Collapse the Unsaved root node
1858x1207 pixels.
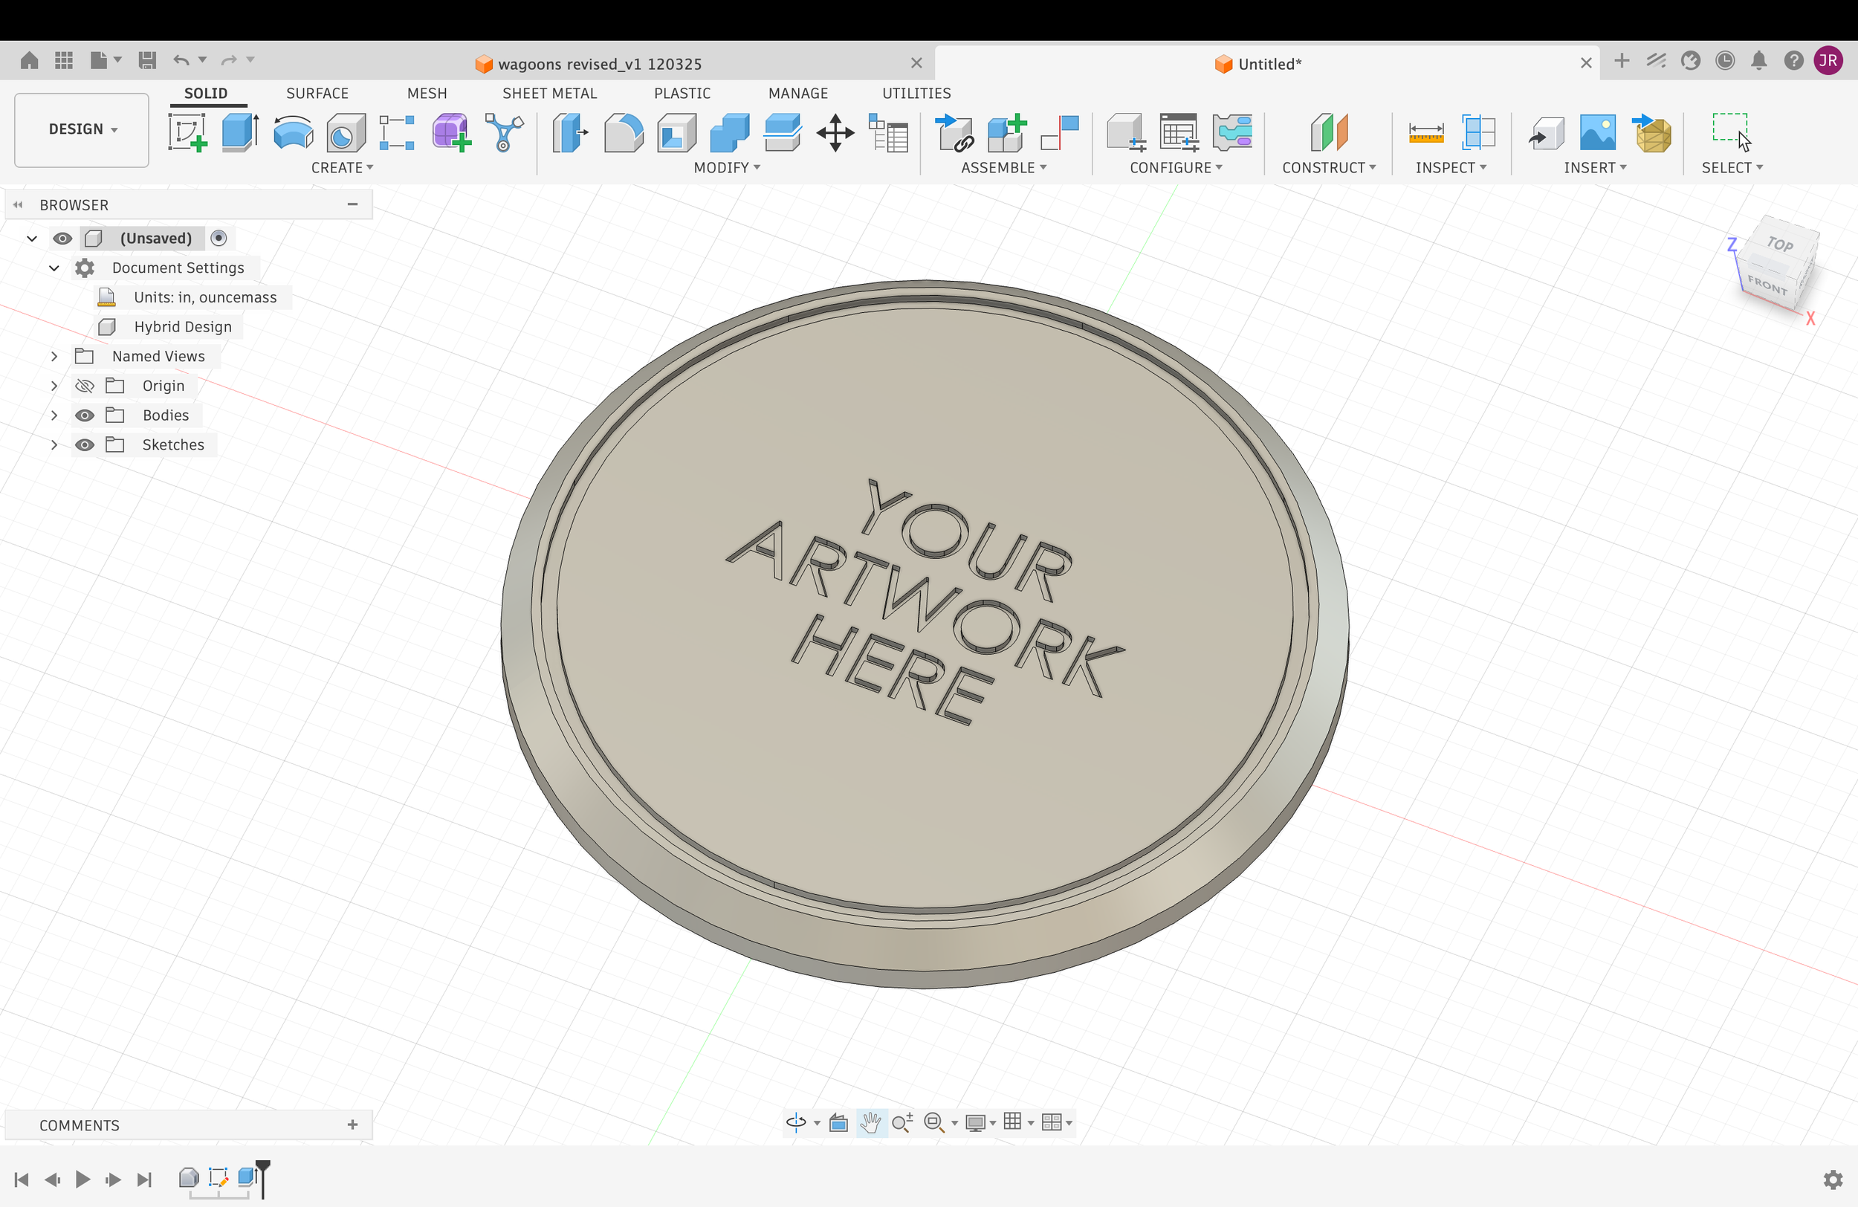32,238
